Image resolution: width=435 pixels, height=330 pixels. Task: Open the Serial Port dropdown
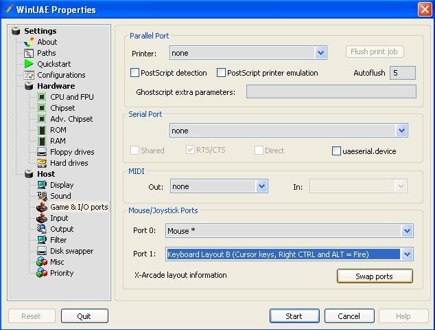pos(401,131)
